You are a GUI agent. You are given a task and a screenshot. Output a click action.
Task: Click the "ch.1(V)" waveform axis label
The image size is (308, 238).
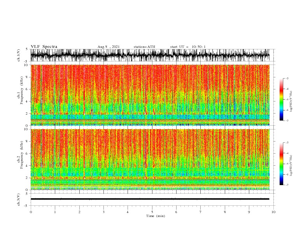(x=19, y=55)
